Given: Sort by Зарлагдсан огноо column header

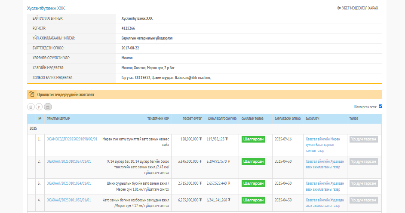Looking at the screenshot, I should 288,119.
